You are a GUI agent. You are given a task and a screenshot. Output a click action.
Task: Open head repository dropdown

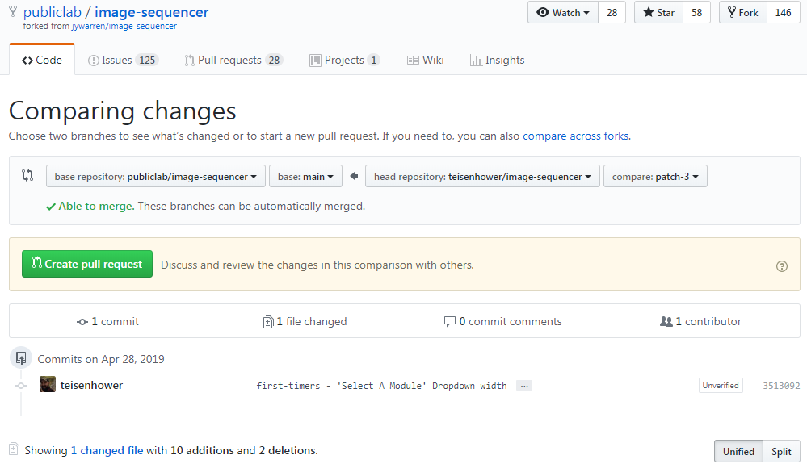pyautogui.click(x=482, y=177)
